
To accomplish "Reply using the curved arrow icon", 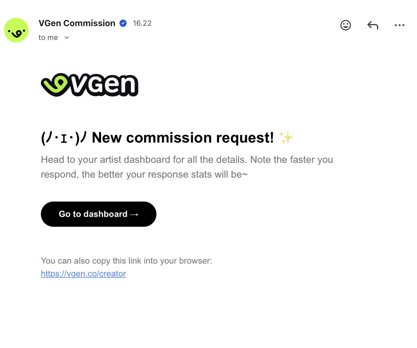I will [x=373, y=25].
